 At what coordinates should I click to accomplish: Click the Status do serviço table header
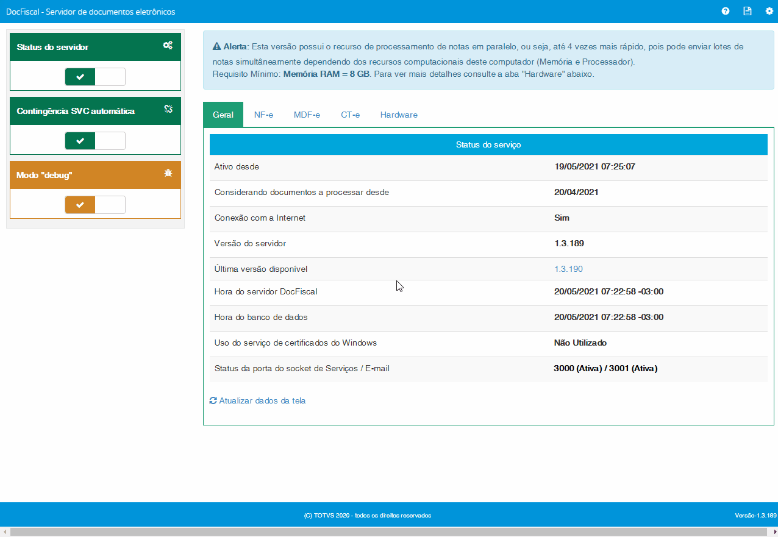488,144
